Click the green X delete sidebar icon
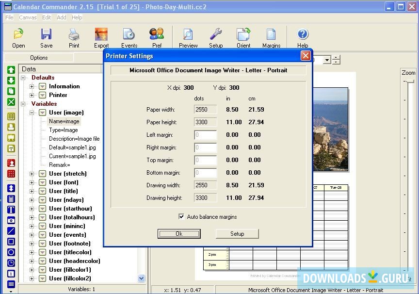This screenshot has width=419, height=294. tap(11, 102)
